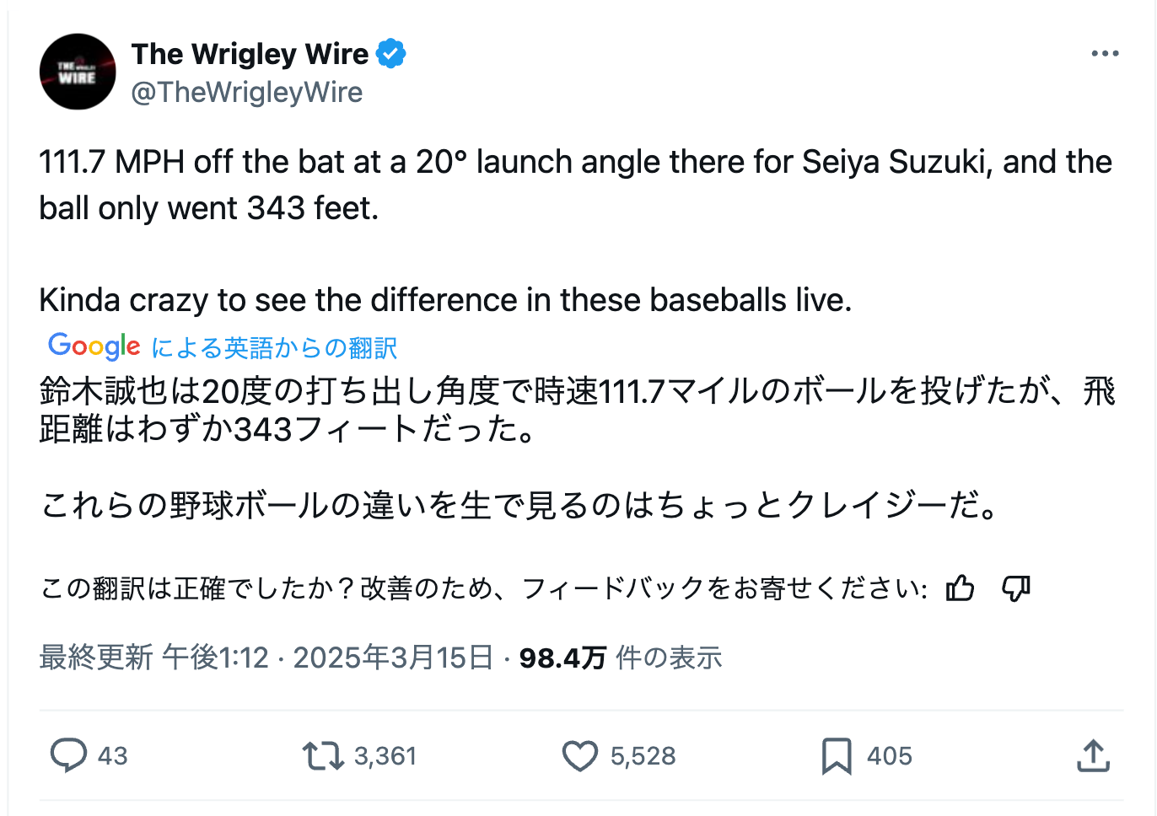Rate translation with thumbs up
The width and height of the screenshot is (1157, 816).
click(x=960, y=588)
